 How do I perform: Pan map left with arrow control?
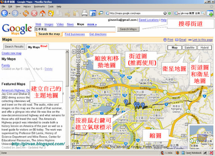(74, 52)
